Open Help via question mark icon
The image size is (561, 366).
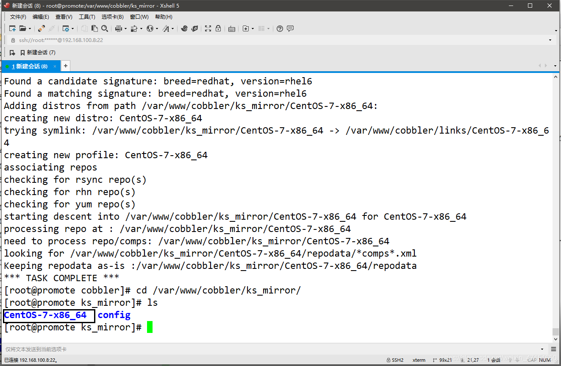click(280, 29)
